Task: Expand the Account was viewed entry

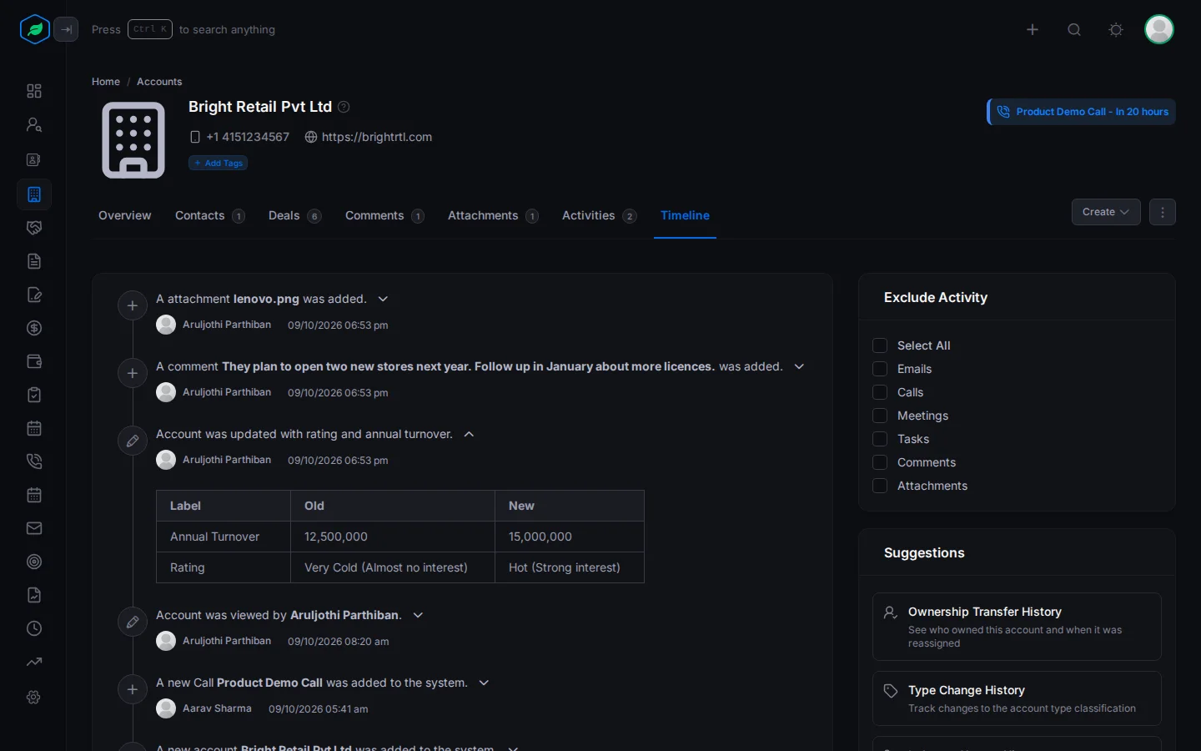Action: click(x=418, y=615)
